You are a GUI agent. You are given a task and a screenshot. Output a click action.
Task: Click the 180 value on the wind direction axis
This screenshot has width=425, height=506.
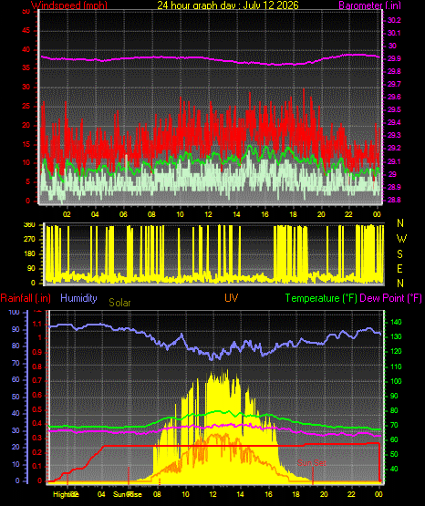pos(29,254)
